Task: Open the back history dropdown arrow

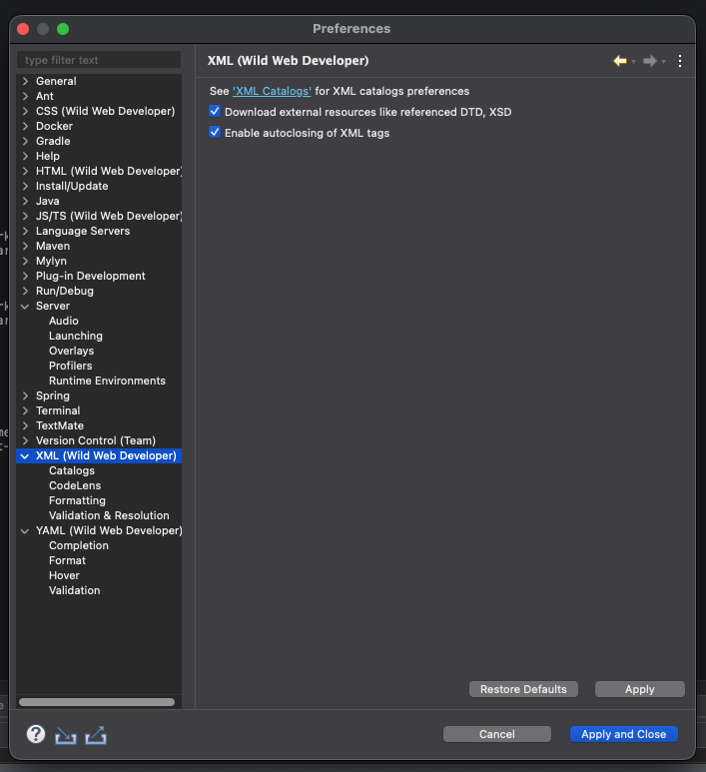Action: click(634, 62)
